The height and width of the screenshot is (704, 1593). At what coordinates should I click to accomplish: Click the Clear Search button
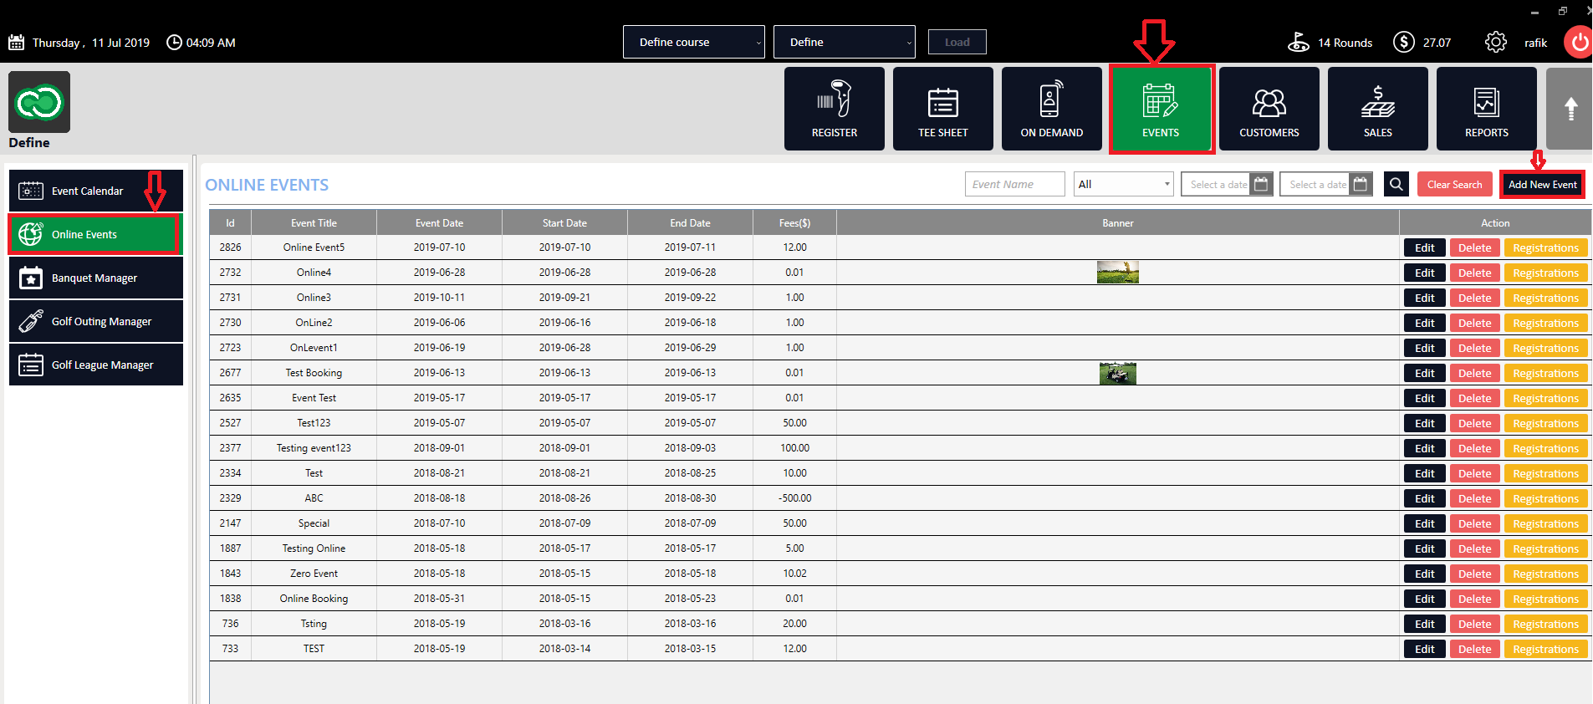[x=1454, y=185]
